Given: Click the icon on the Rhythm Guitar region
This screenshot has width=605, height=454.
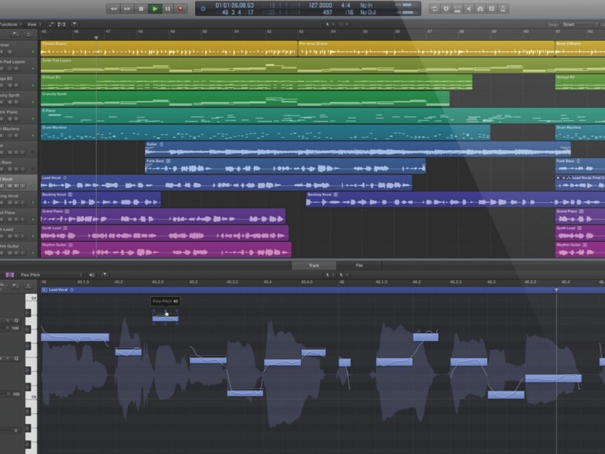Looking at the screenshot, I should click(71, 244).
